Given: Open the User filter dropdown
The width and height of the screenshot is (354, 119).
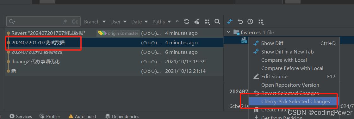Looking at the screenshot, I should 119,22.
